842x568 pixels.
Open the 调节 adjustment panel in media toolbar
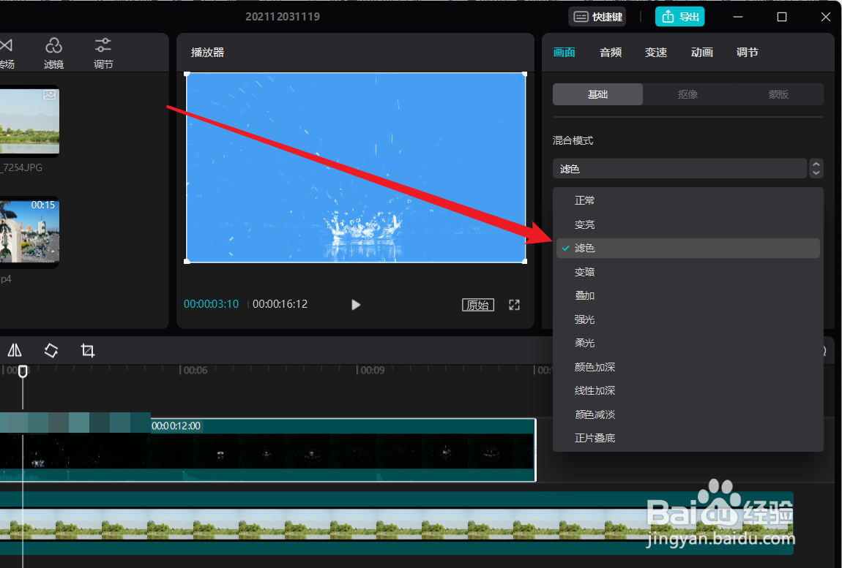point(103,53)
